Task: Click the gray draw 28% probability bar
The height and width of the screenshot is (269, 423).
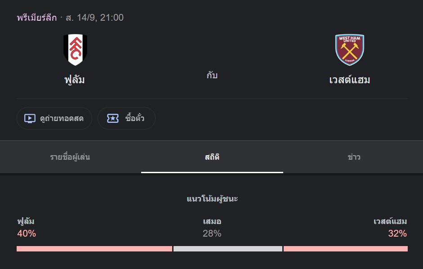Action: [228, 249]
